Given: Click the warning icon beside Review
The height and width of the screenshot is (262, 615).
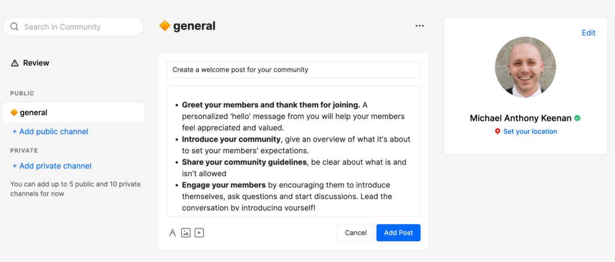Looking at the screenshot, I should [14, 62].
